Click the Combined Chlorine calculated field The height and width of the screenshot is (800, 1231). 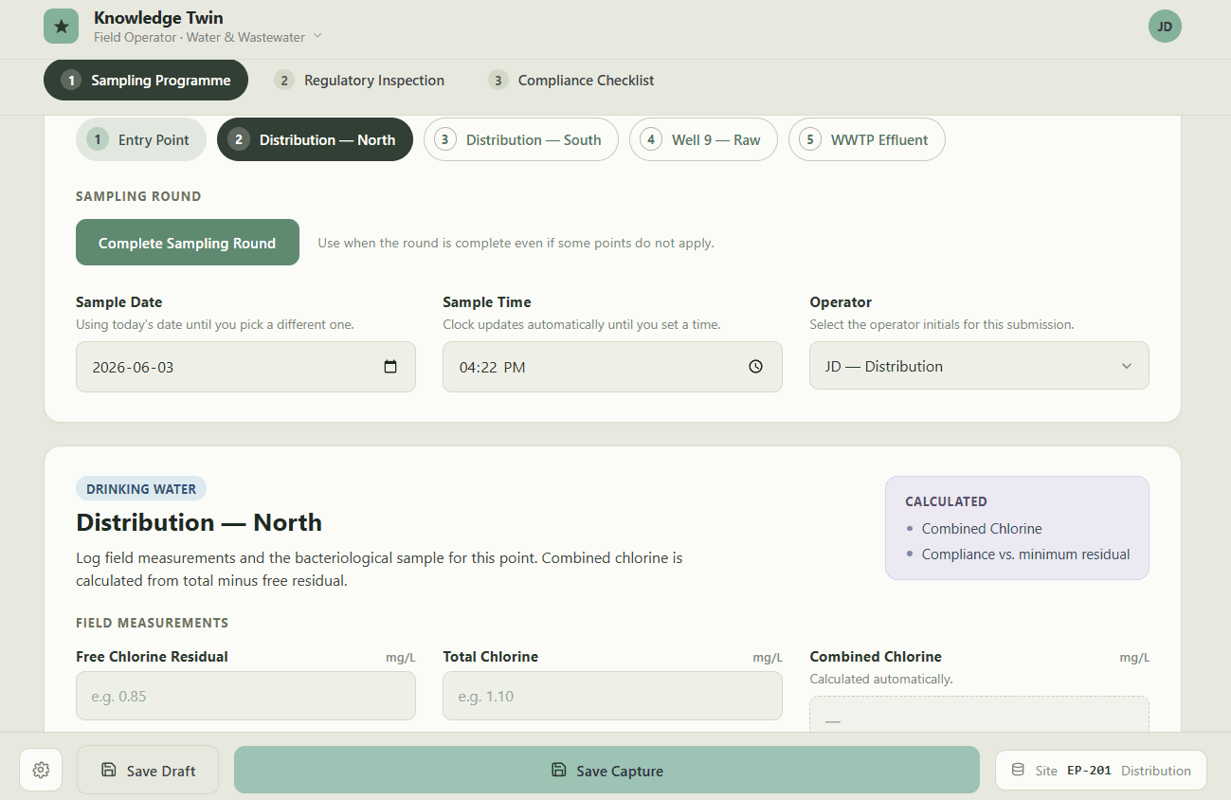[x=979, y=715]
